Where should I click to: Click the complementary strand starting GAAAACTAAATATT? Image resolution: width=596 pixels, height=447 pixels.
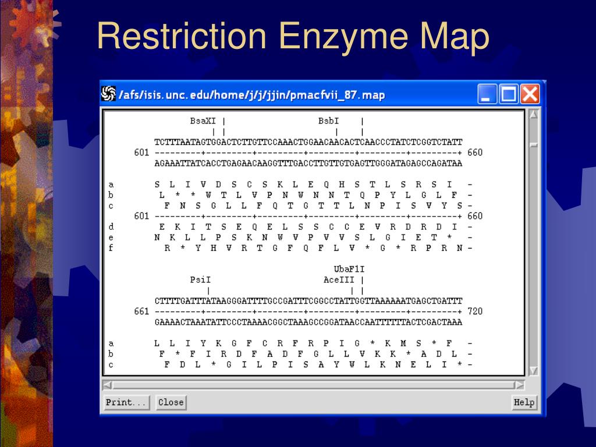coord(308,322)
